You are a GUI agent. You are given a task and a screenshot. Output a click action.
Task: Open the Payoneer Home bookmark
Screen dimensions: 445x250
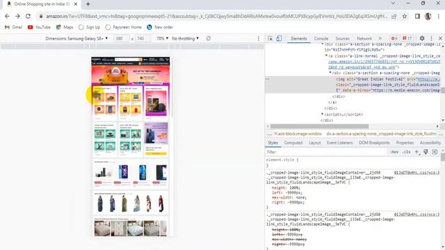[x=123, y=27]
